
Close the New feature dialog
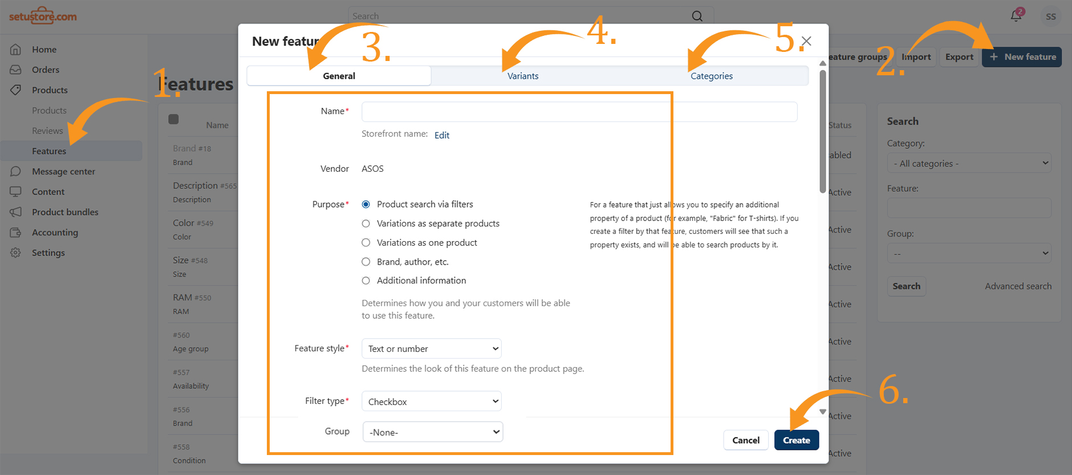[806, 41]
